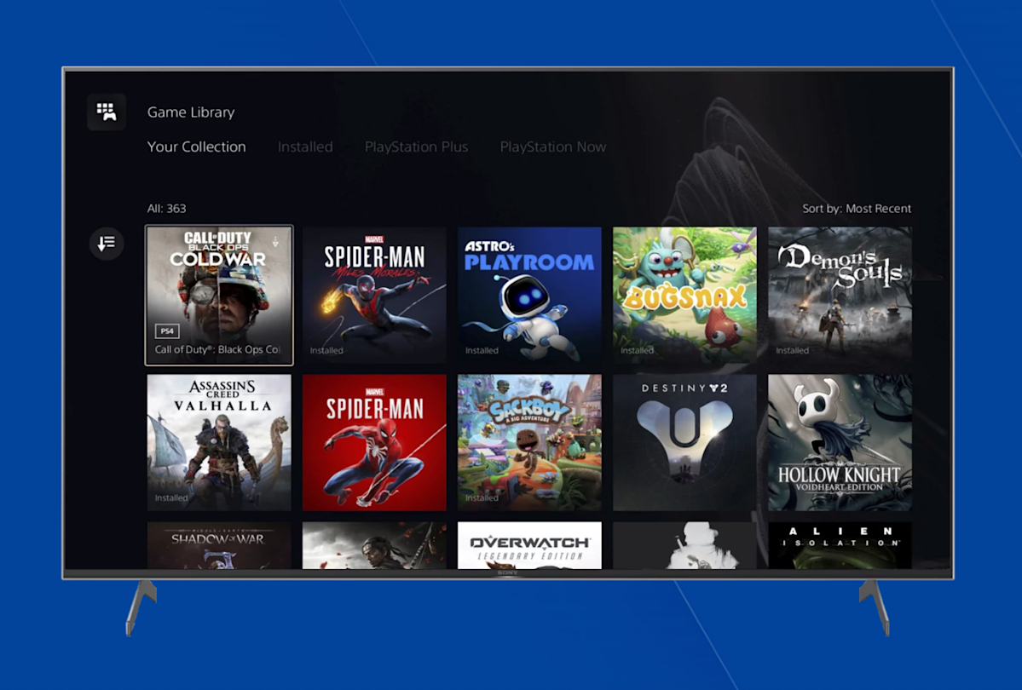Select Call of Duty Black Ops Cold War

[219, 295]
